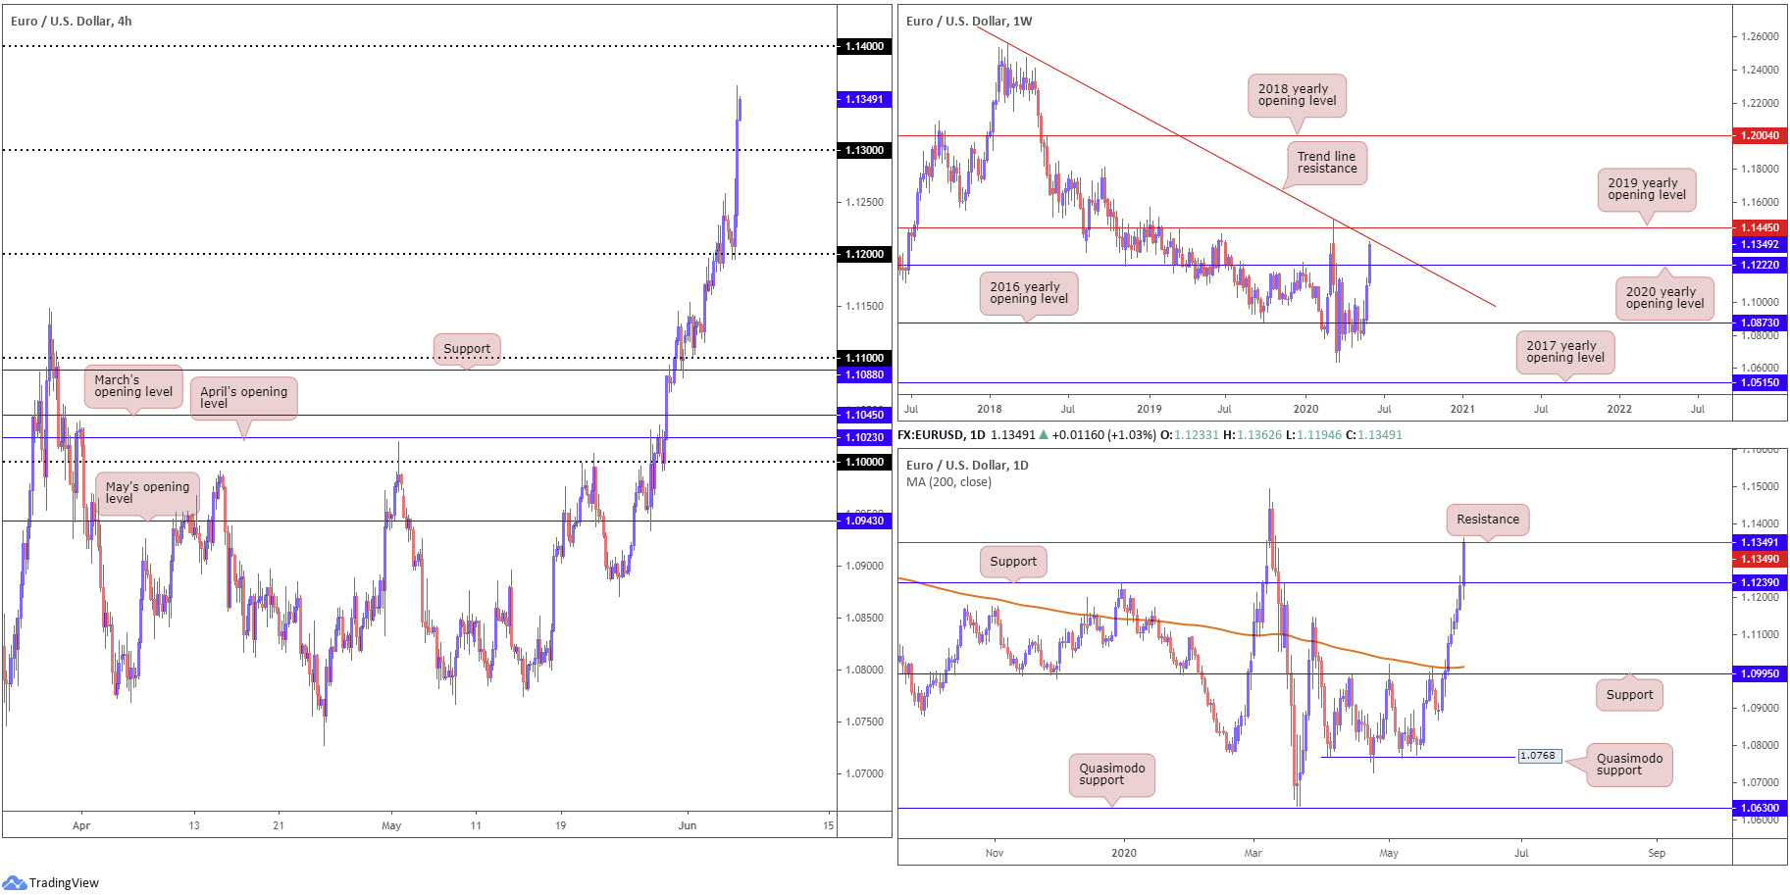The image size is (1790, 895).
Task: Select the 1.05150 price tag on weekly chart
Action: pos(1760,382)
